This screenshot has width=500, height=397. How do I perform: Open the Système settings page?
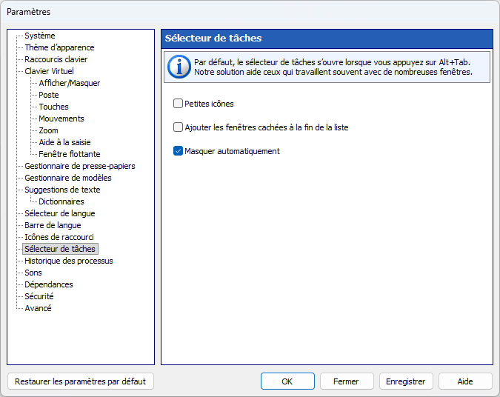[x=40, y=36]
